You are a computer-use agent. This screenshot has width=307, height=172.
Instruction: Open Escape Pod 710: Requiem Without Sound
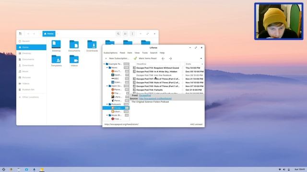(x=158, y=68)
